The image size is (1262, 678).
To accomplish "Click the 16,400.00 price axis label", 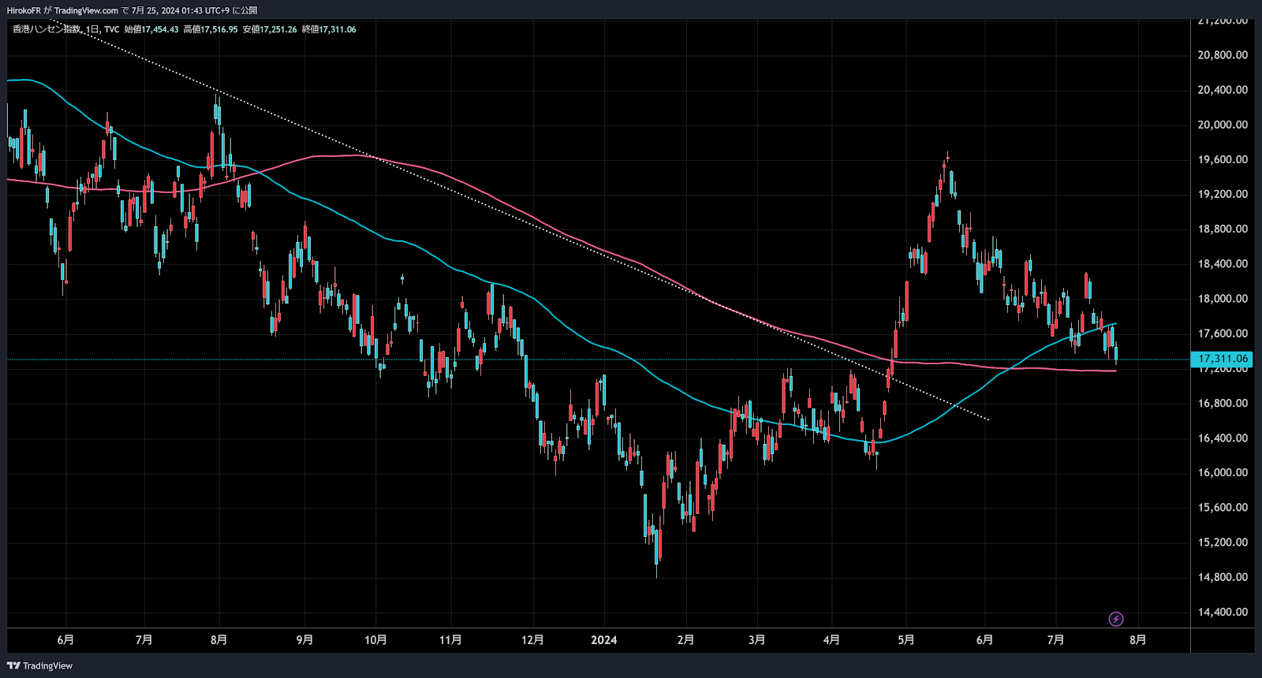I will point(1223,438).
